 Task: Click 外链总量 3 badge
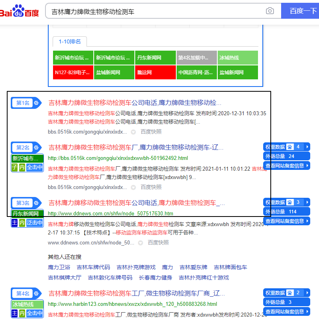(x=286, y=302)
